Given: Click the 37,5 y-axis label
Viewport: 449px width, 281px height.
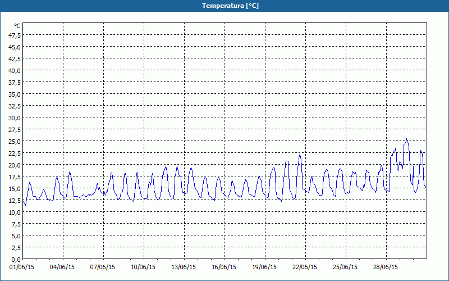Looking at the screenshot, I should tap(15, 83).
